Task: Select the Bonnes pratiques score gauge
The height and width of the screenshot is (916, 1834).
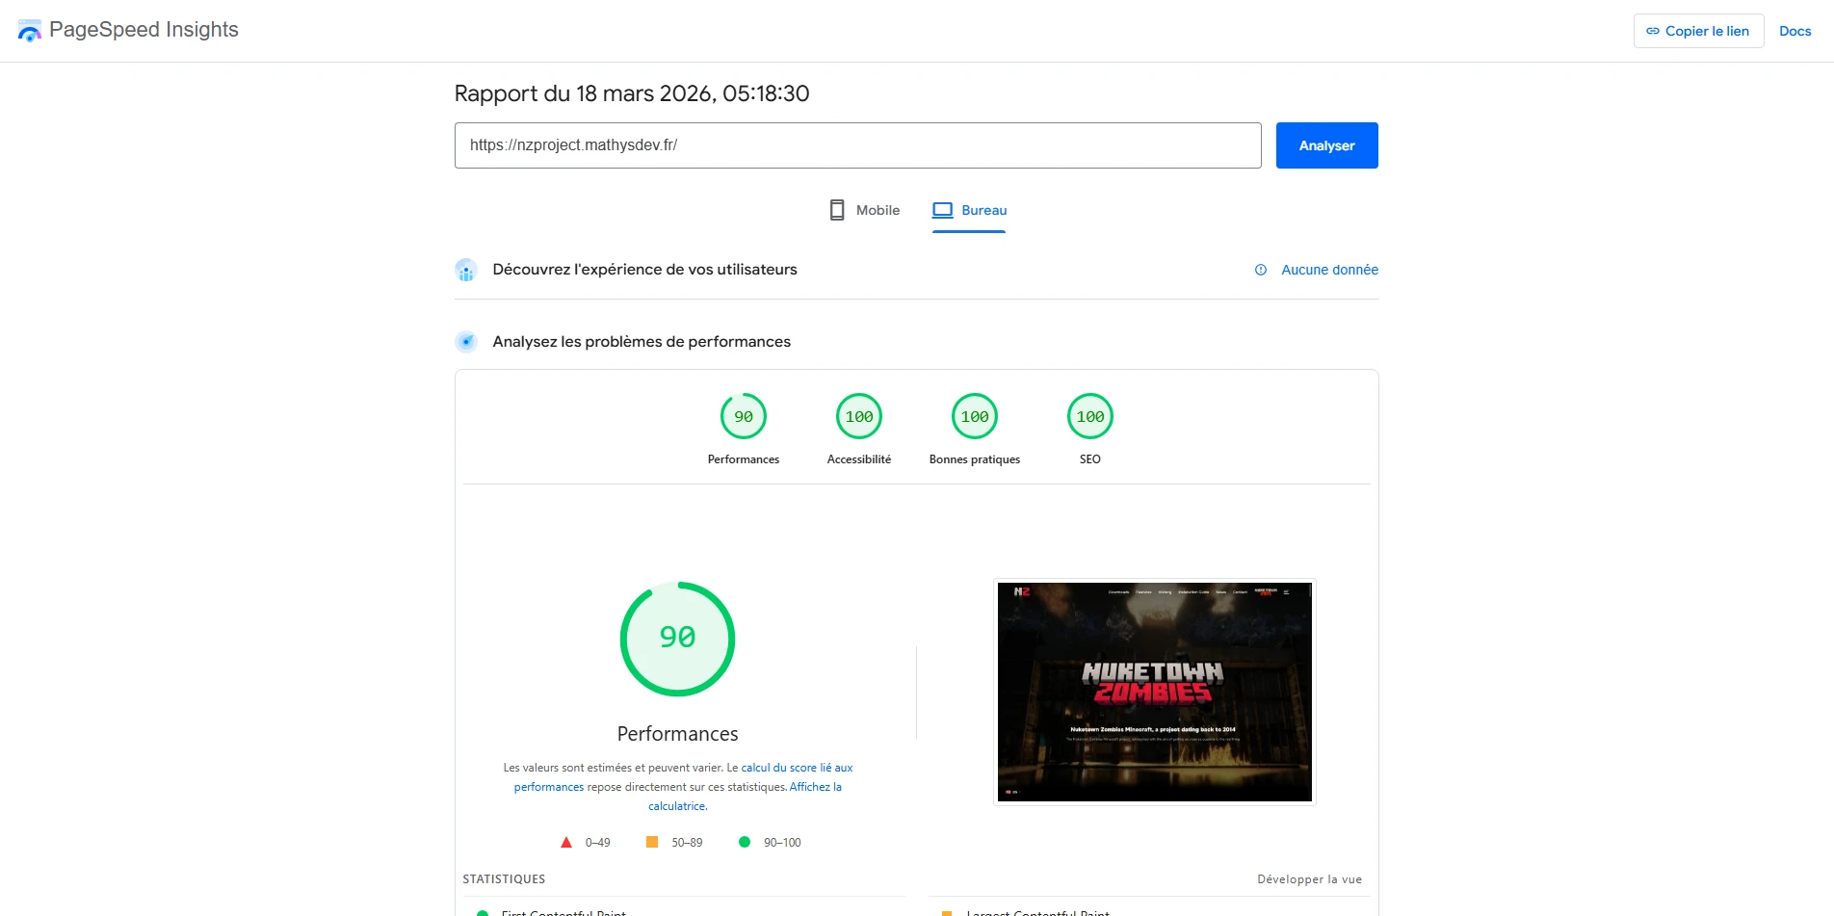Action: pos(974,416)
